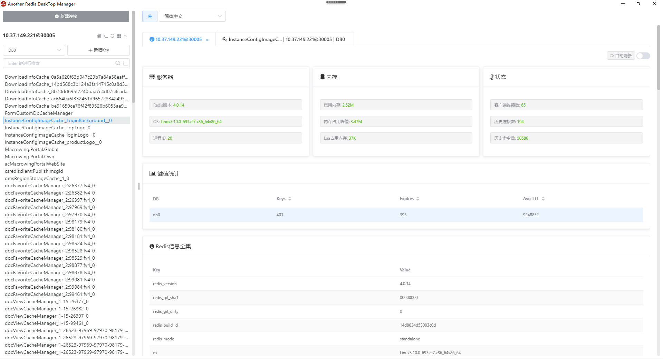Switch to 10.37.149.221@30005 status tab
This screenshot has width=663, height=359.
click(179, 39)
